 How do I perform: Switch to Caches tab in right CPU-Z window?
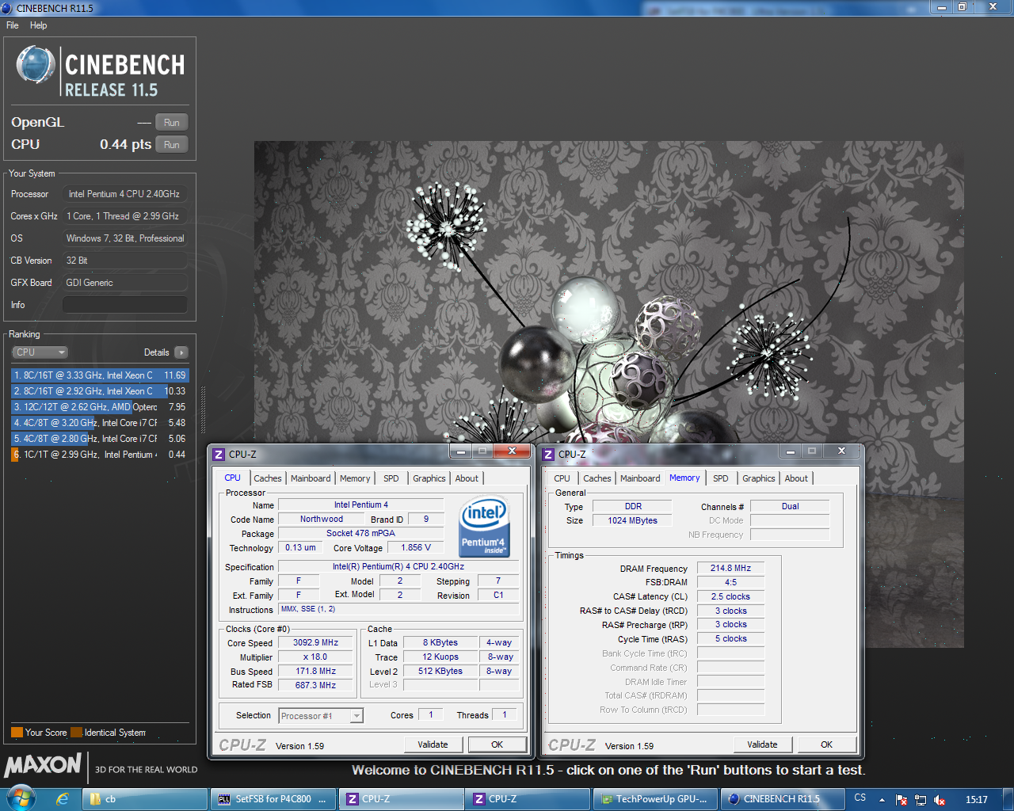597,478
